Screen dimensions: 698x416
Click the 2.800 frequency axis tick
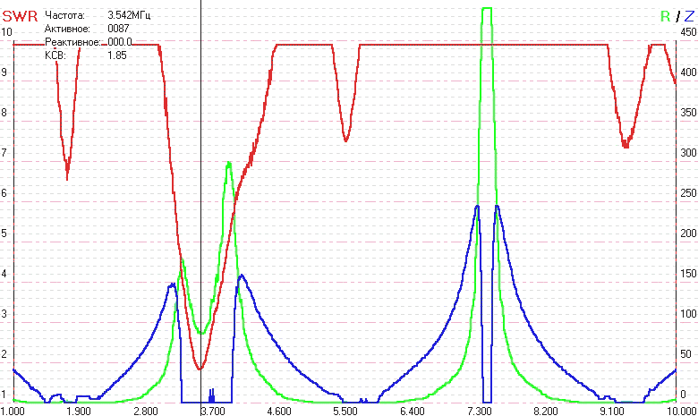point(145,411)
